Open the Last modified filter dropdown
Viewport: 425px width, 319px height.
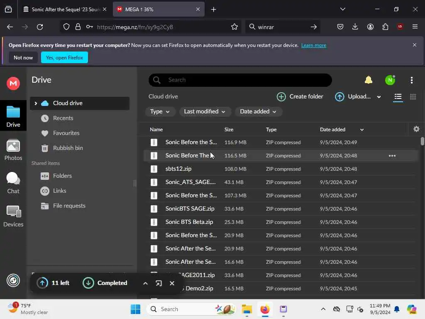[x=205, y=111]
